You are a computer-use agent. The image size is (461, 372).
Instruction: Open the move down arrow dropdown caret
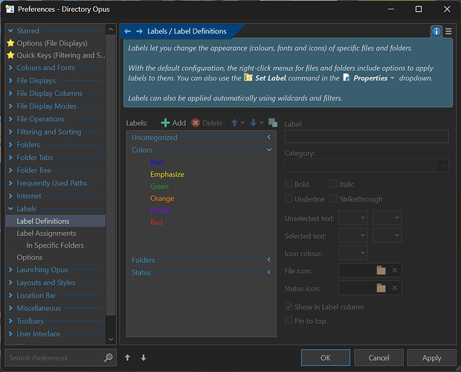(x=262, y=123)
